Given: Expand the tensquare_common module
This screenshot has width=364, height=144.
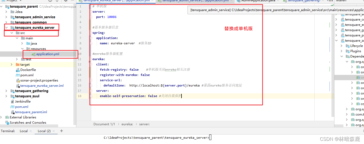Looking at the screenshot, I should click(6, 22).
